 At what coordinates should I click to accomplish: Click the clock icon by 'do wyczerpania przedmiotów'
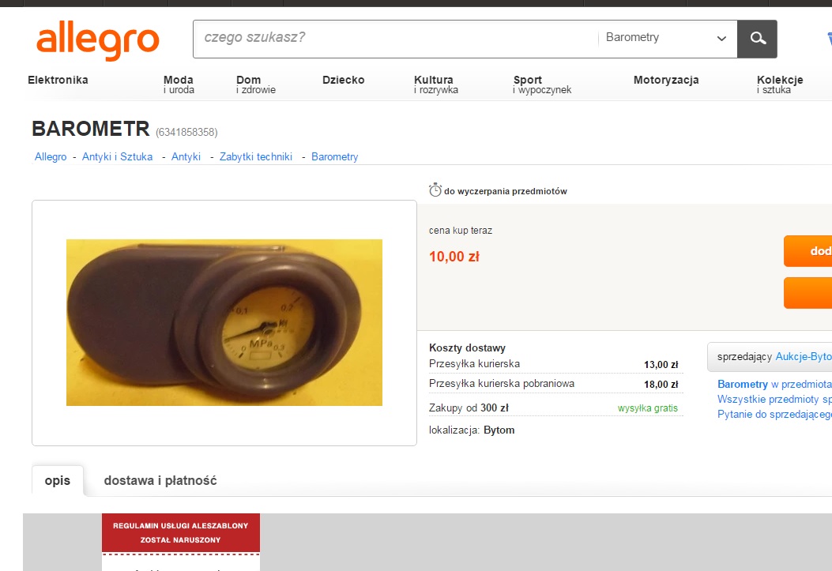click(435, 190)
